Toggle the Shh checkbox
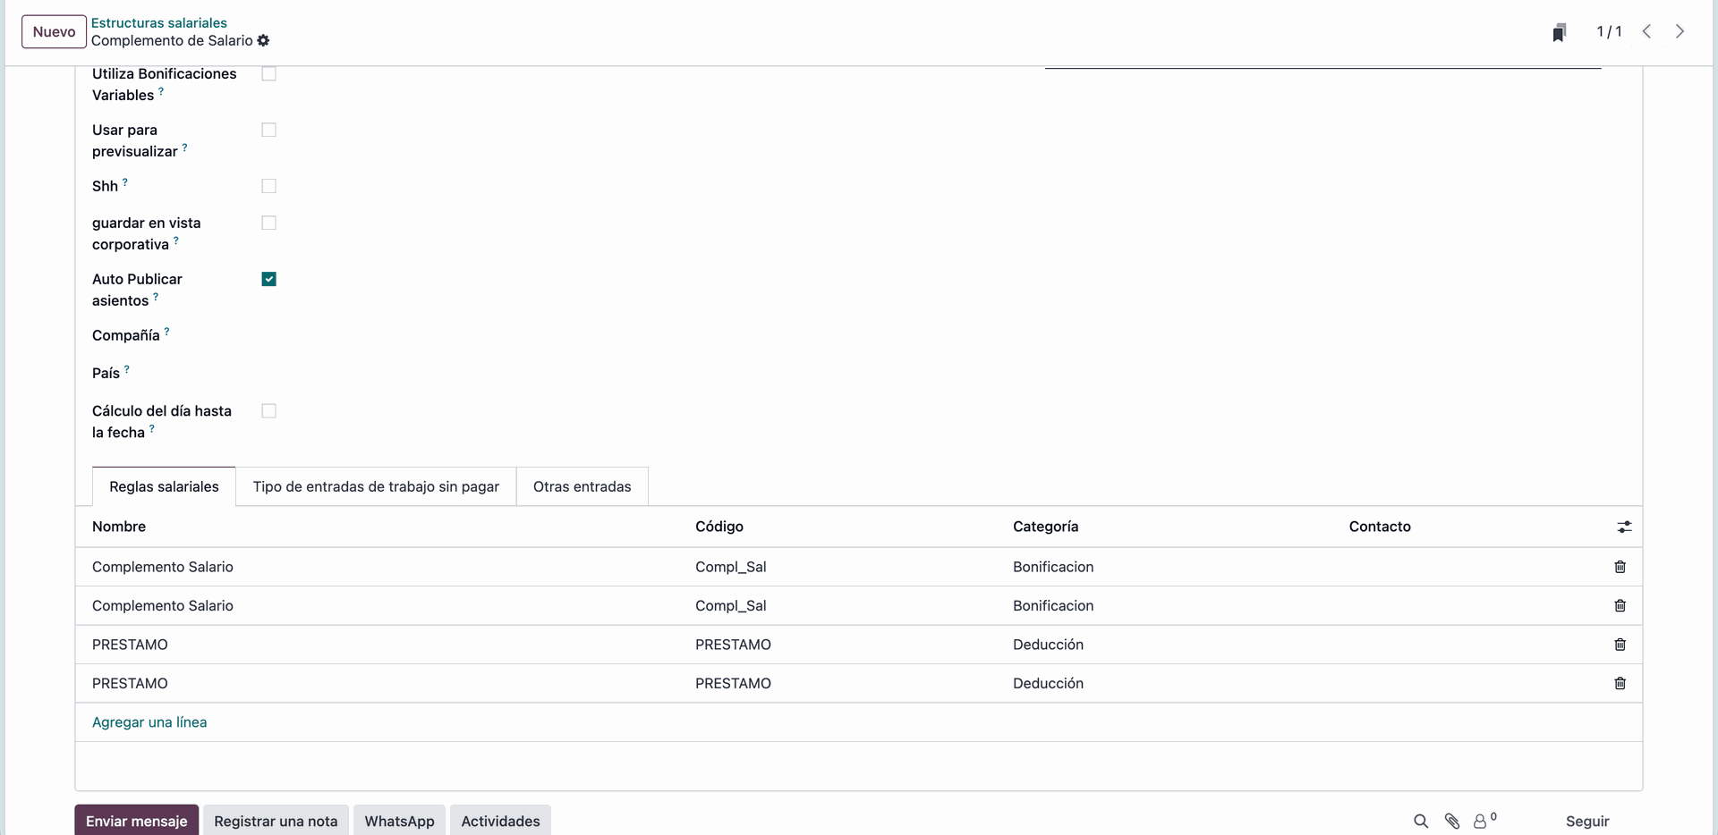 (268, 186)
